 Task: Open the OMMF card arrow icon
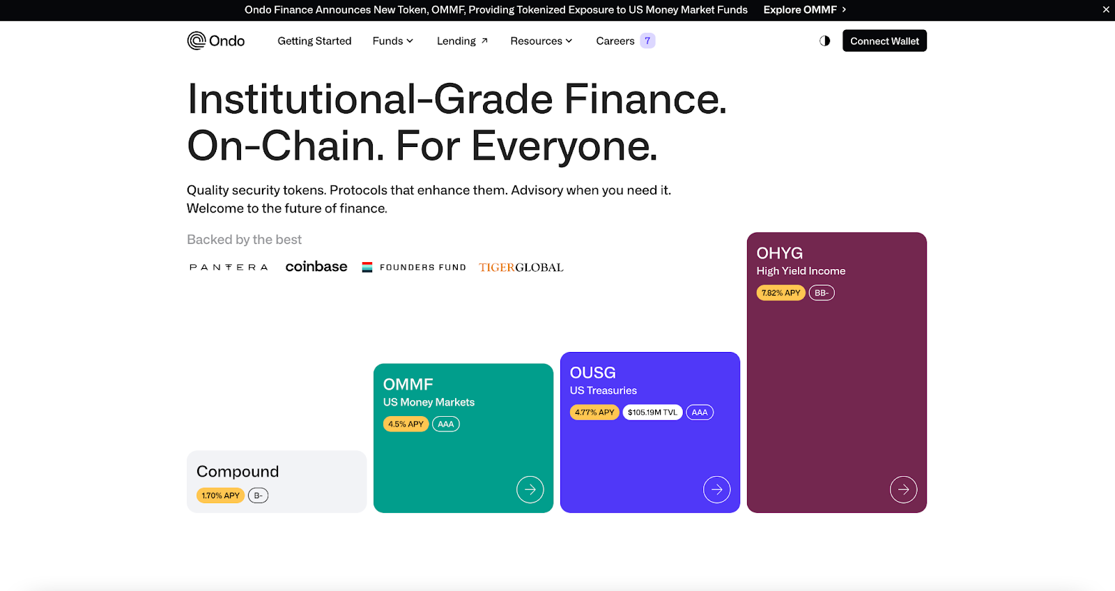coord(530,489)
